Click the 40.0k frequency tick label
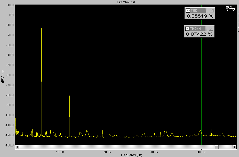 [x=201, y=152]
